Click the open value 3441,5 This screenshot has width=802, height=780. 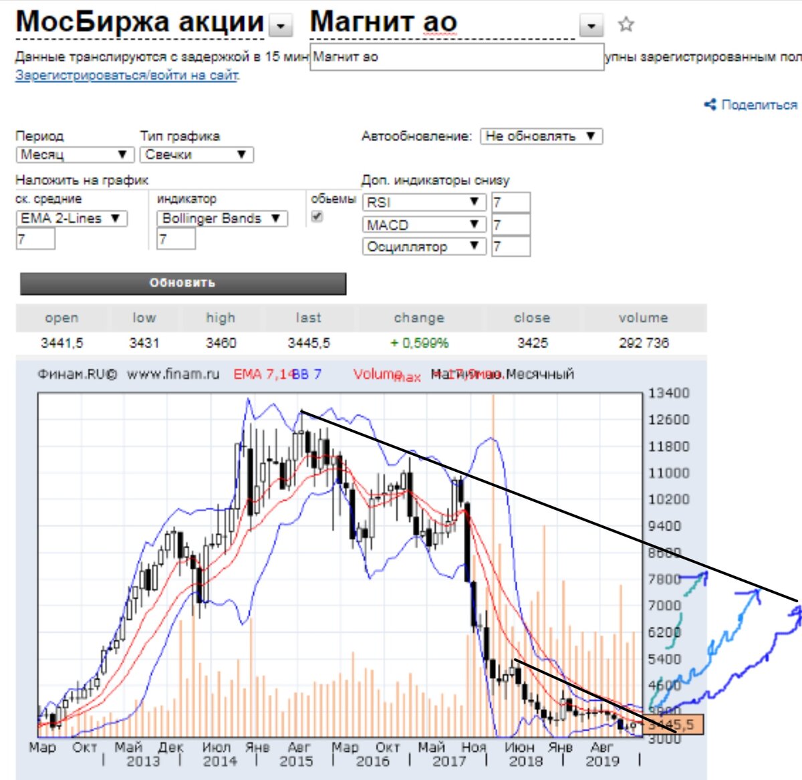point(62,343)
